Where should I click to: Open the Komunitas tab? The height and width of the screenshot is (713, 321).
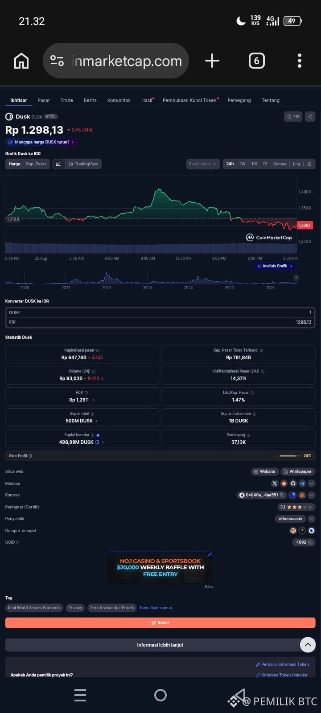119,100
